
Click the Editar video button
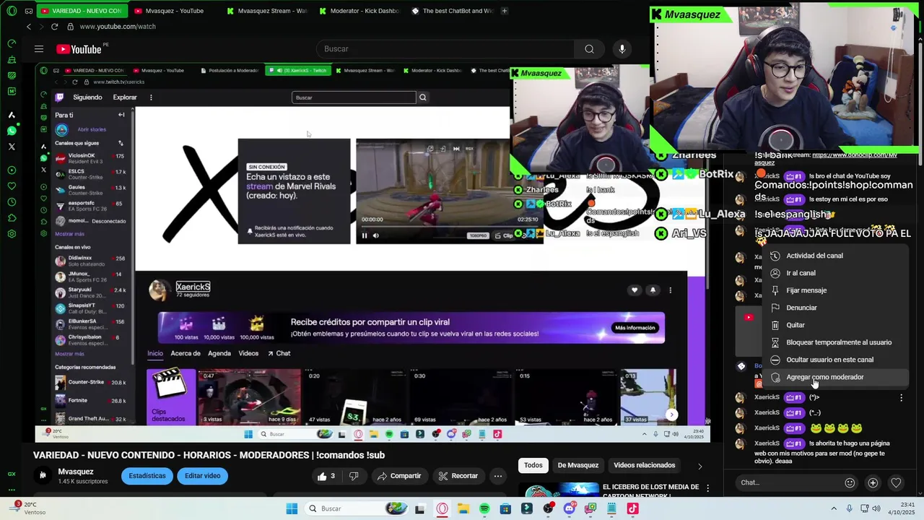coord(203,476)
